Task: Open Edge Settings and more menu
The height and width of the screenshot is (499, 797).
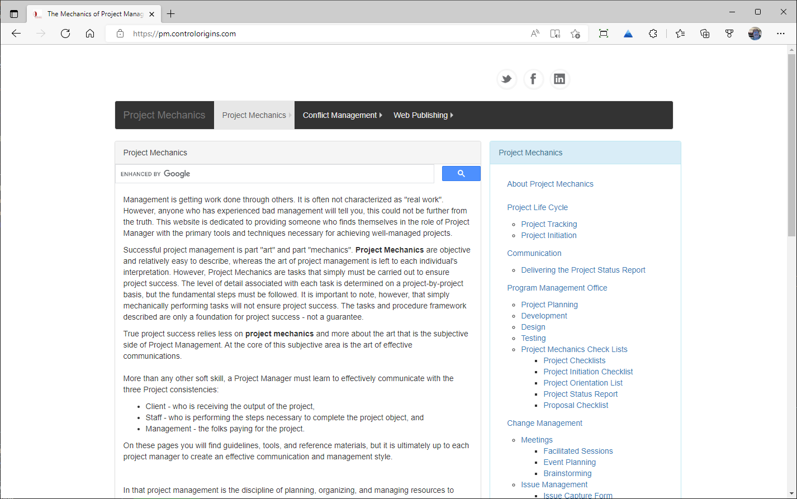Action: [781, 34]
